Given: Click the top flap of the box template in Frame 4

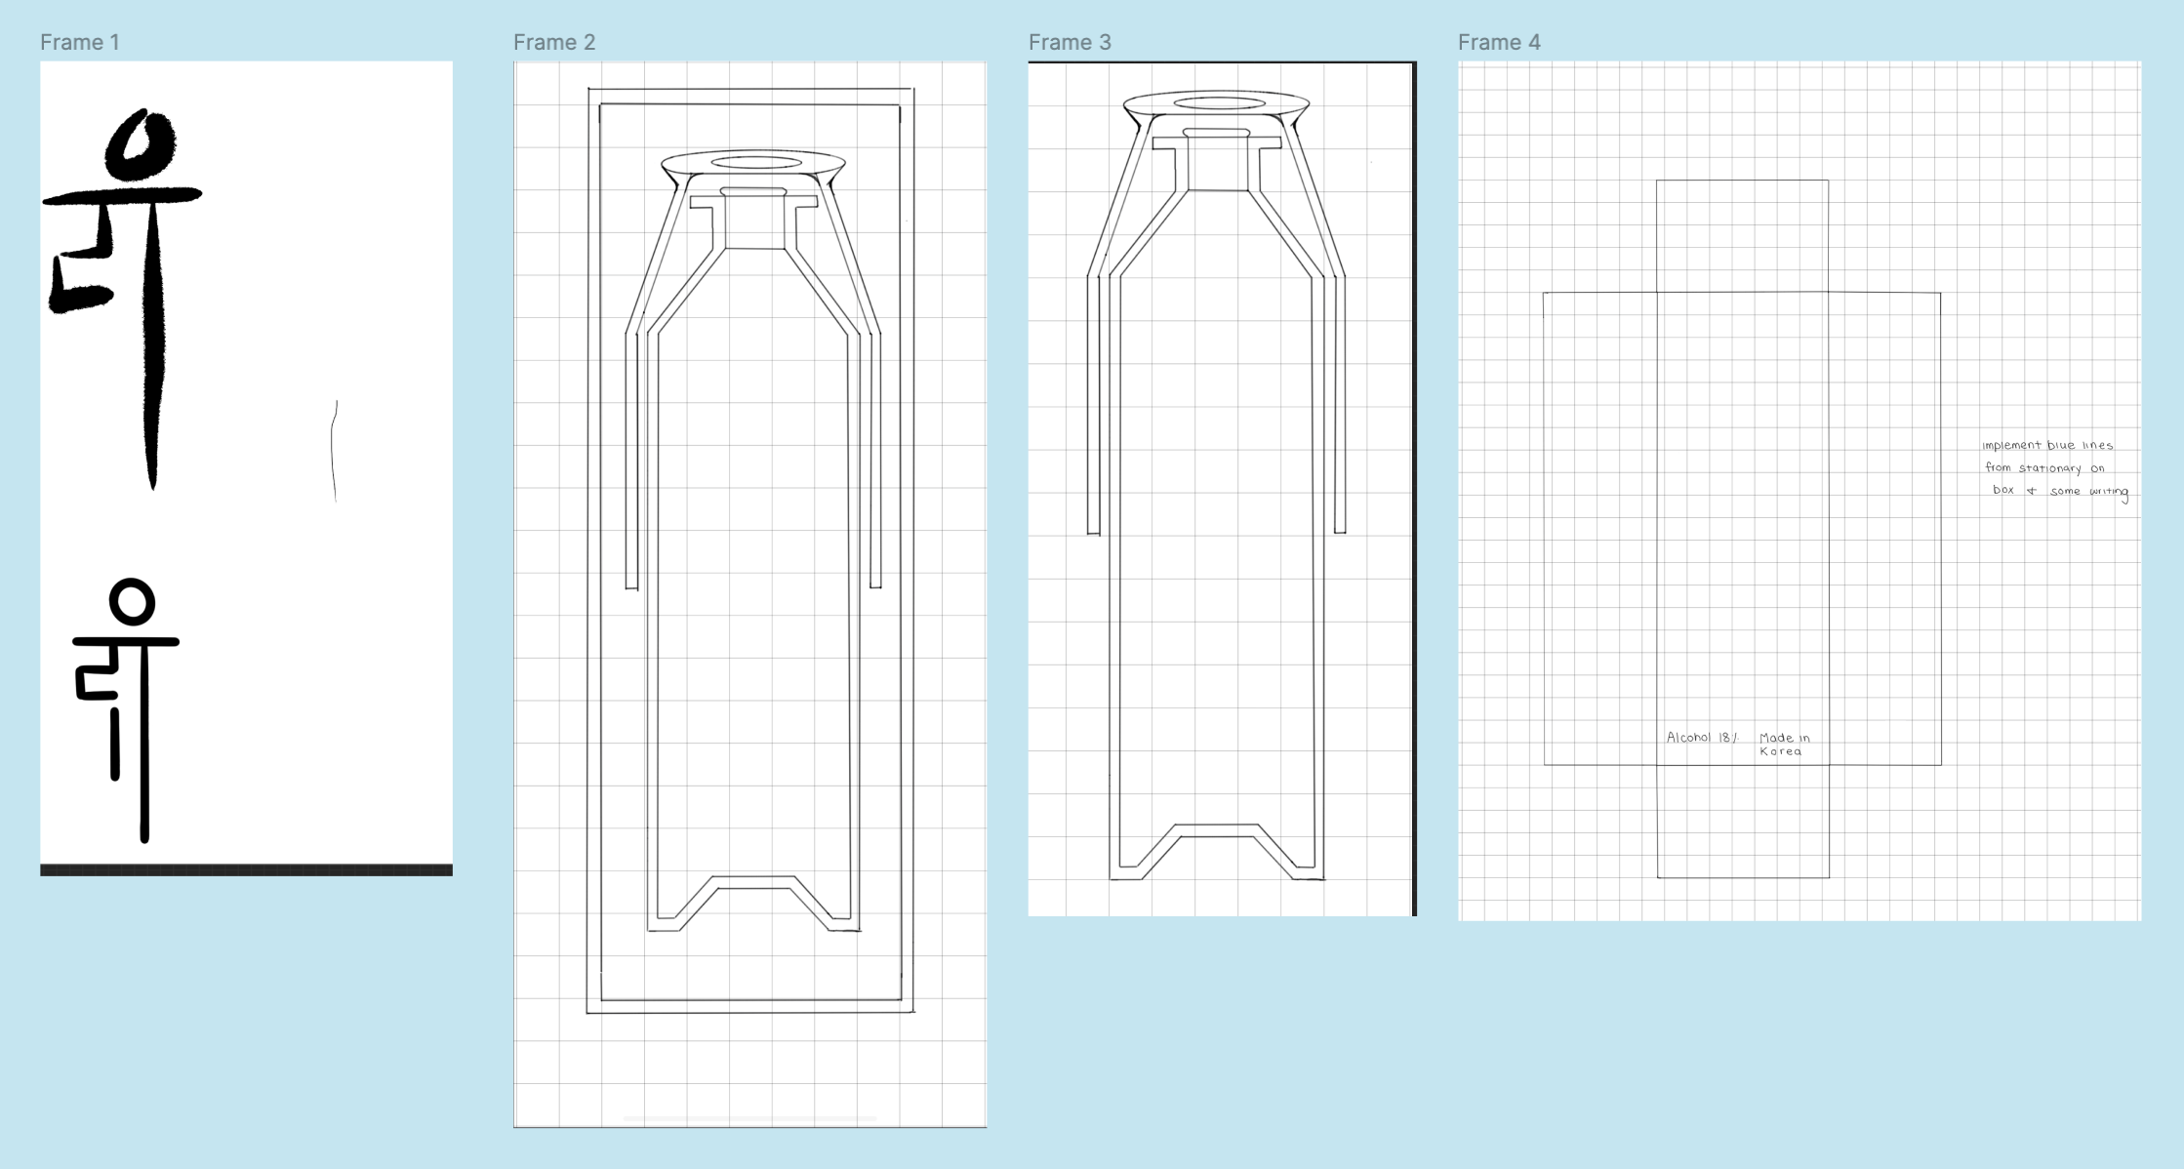Looking at the screenshot, I should (1742, 235).
